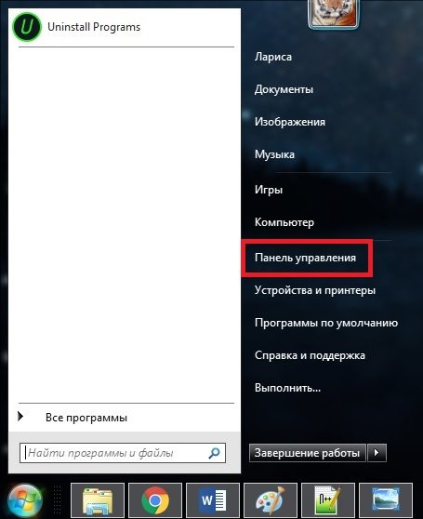Open Программы по умолчанию
423x519 pixels.
coord(326,323)
